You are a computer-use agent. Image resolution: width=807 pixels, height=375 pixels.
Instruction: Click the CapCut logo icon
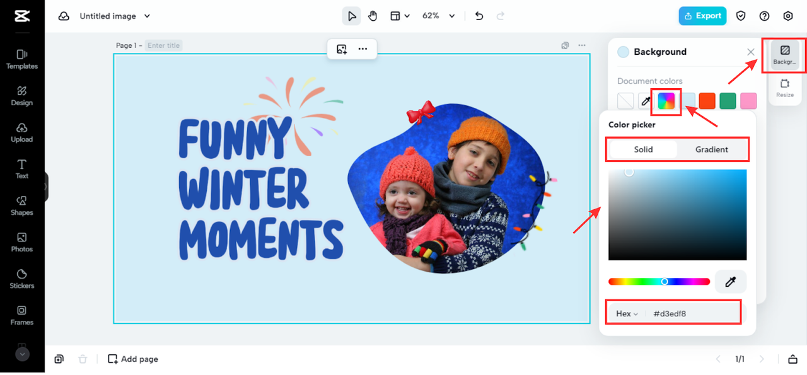tap(22, 16)
